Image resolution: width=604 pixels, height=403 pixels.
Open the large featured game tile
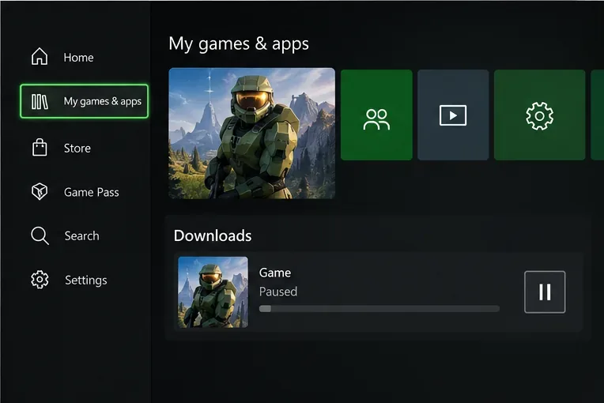pos(252,134)
